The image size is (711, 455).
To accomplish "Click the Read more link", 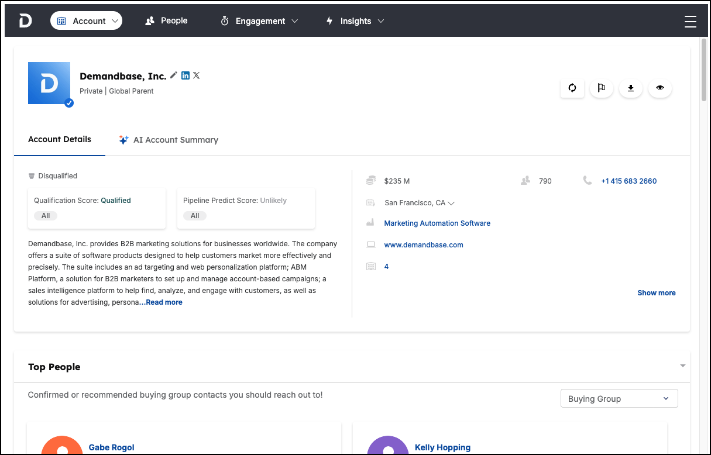I will click(164, 302).
